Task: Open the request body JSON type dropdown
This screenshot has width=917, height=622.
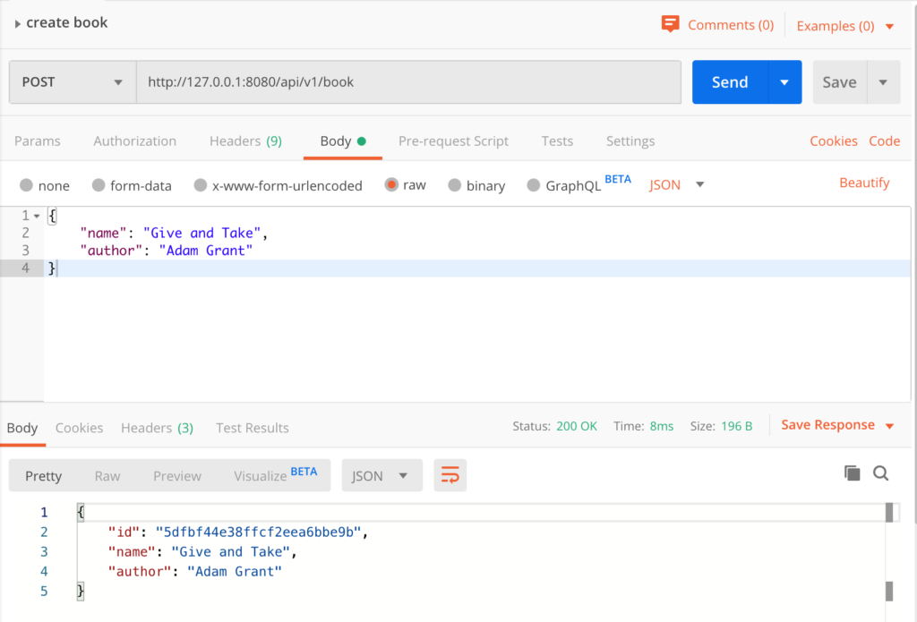Action: tap(677, 184)
